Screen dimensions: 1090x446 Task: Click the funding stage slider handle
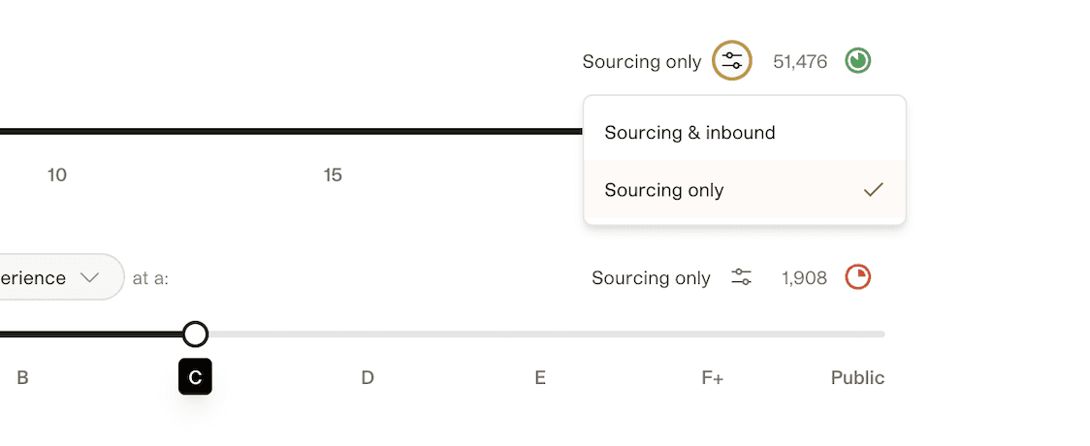[x=195, y=334]
